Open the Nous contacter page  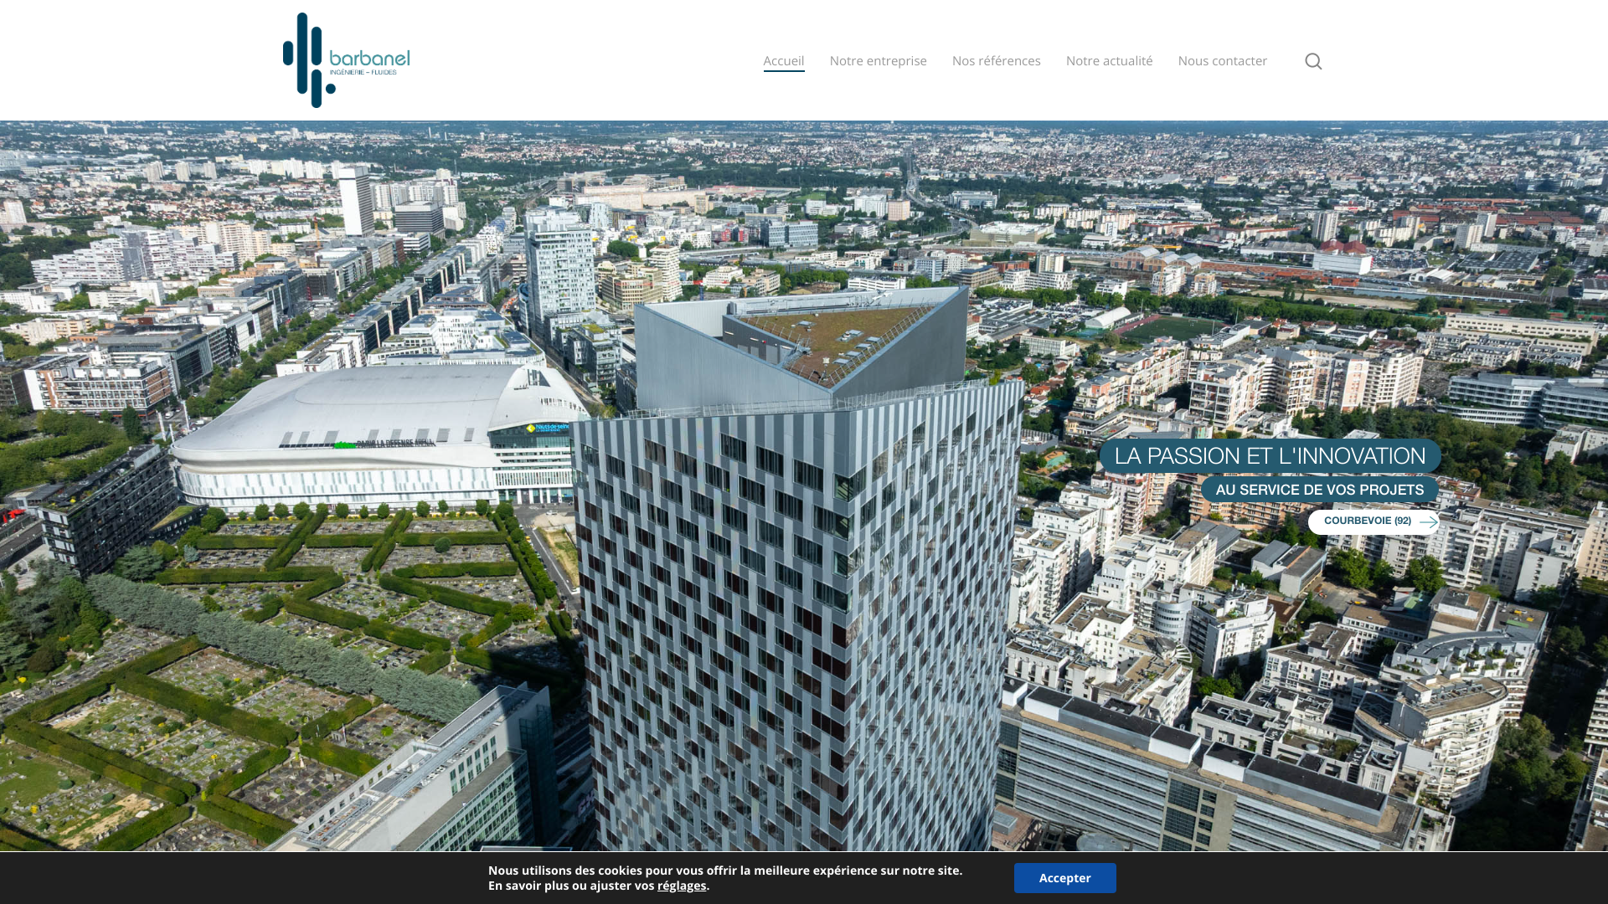point(1222,60)
